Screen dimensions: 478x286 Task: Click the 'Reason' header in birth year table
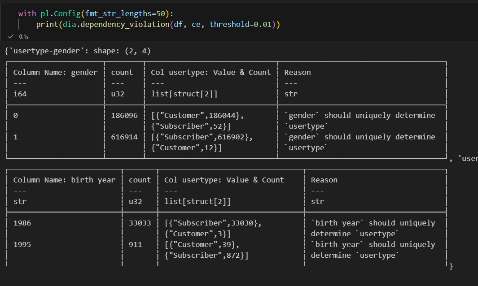click(x=324, y=180)
